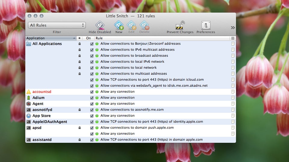Image resolution: width=289 pixels, height=162 pixels.
Task: Sort by the Application column header
Action: 50,38
